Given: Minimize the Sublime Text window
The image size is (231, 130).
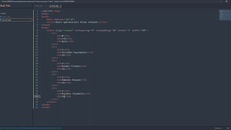Looking at the screenshot, I should [x=221, y=1].
